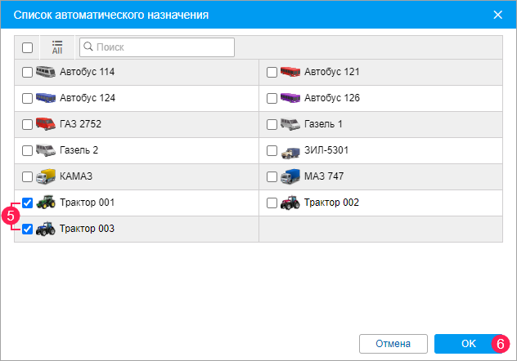Click the blue Автобус 124 bus icon
The width and height of the screenshot is (517, 361).
click(x=46, y=98)
